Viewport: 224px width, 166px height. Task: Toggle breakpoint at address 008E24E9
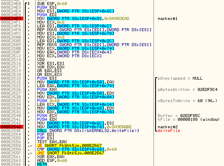(11, 19)
